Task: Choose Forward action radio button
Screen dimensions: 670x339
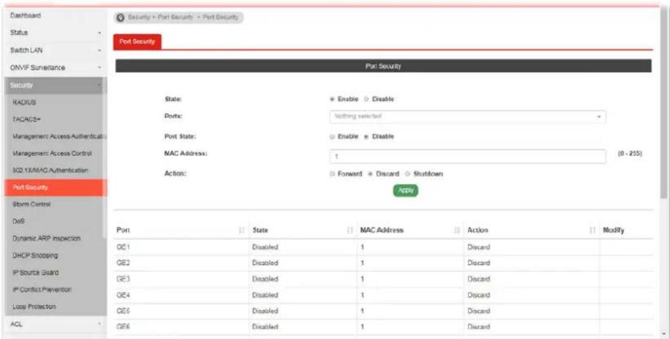Action: click(332, 174)
